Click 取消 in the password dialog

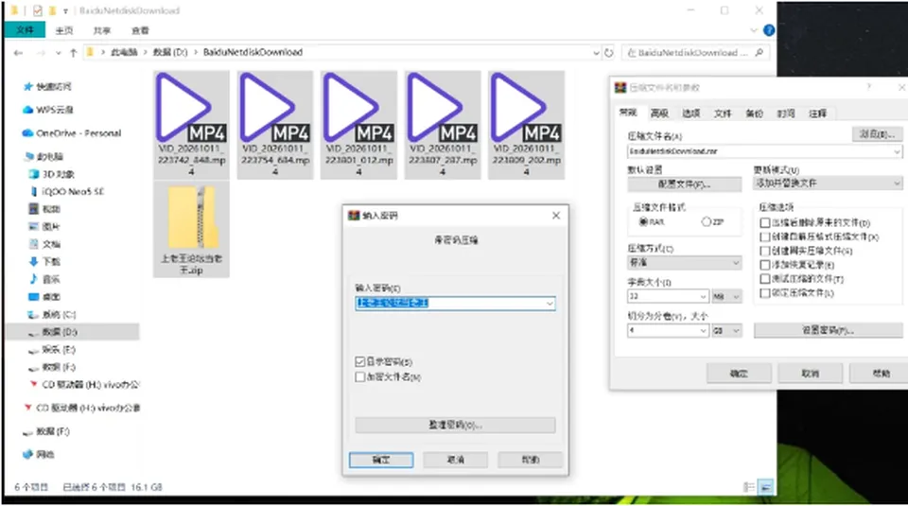[455, 460]
